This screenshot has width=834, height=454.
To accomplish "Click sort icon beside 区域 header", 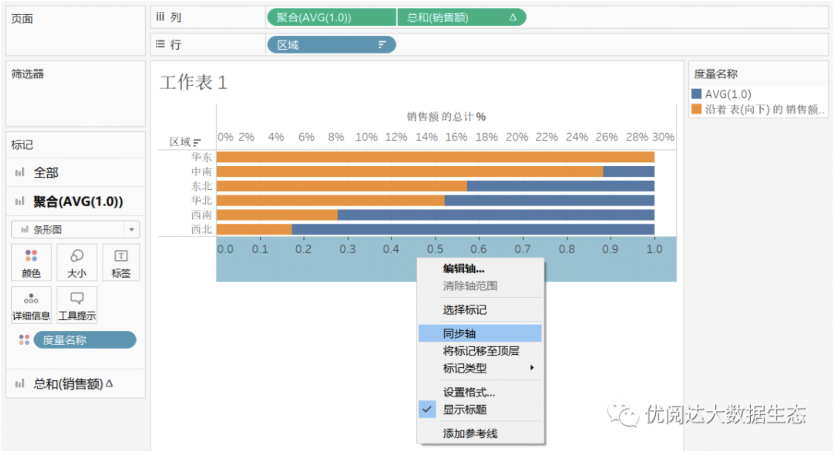I will point(197,142).
